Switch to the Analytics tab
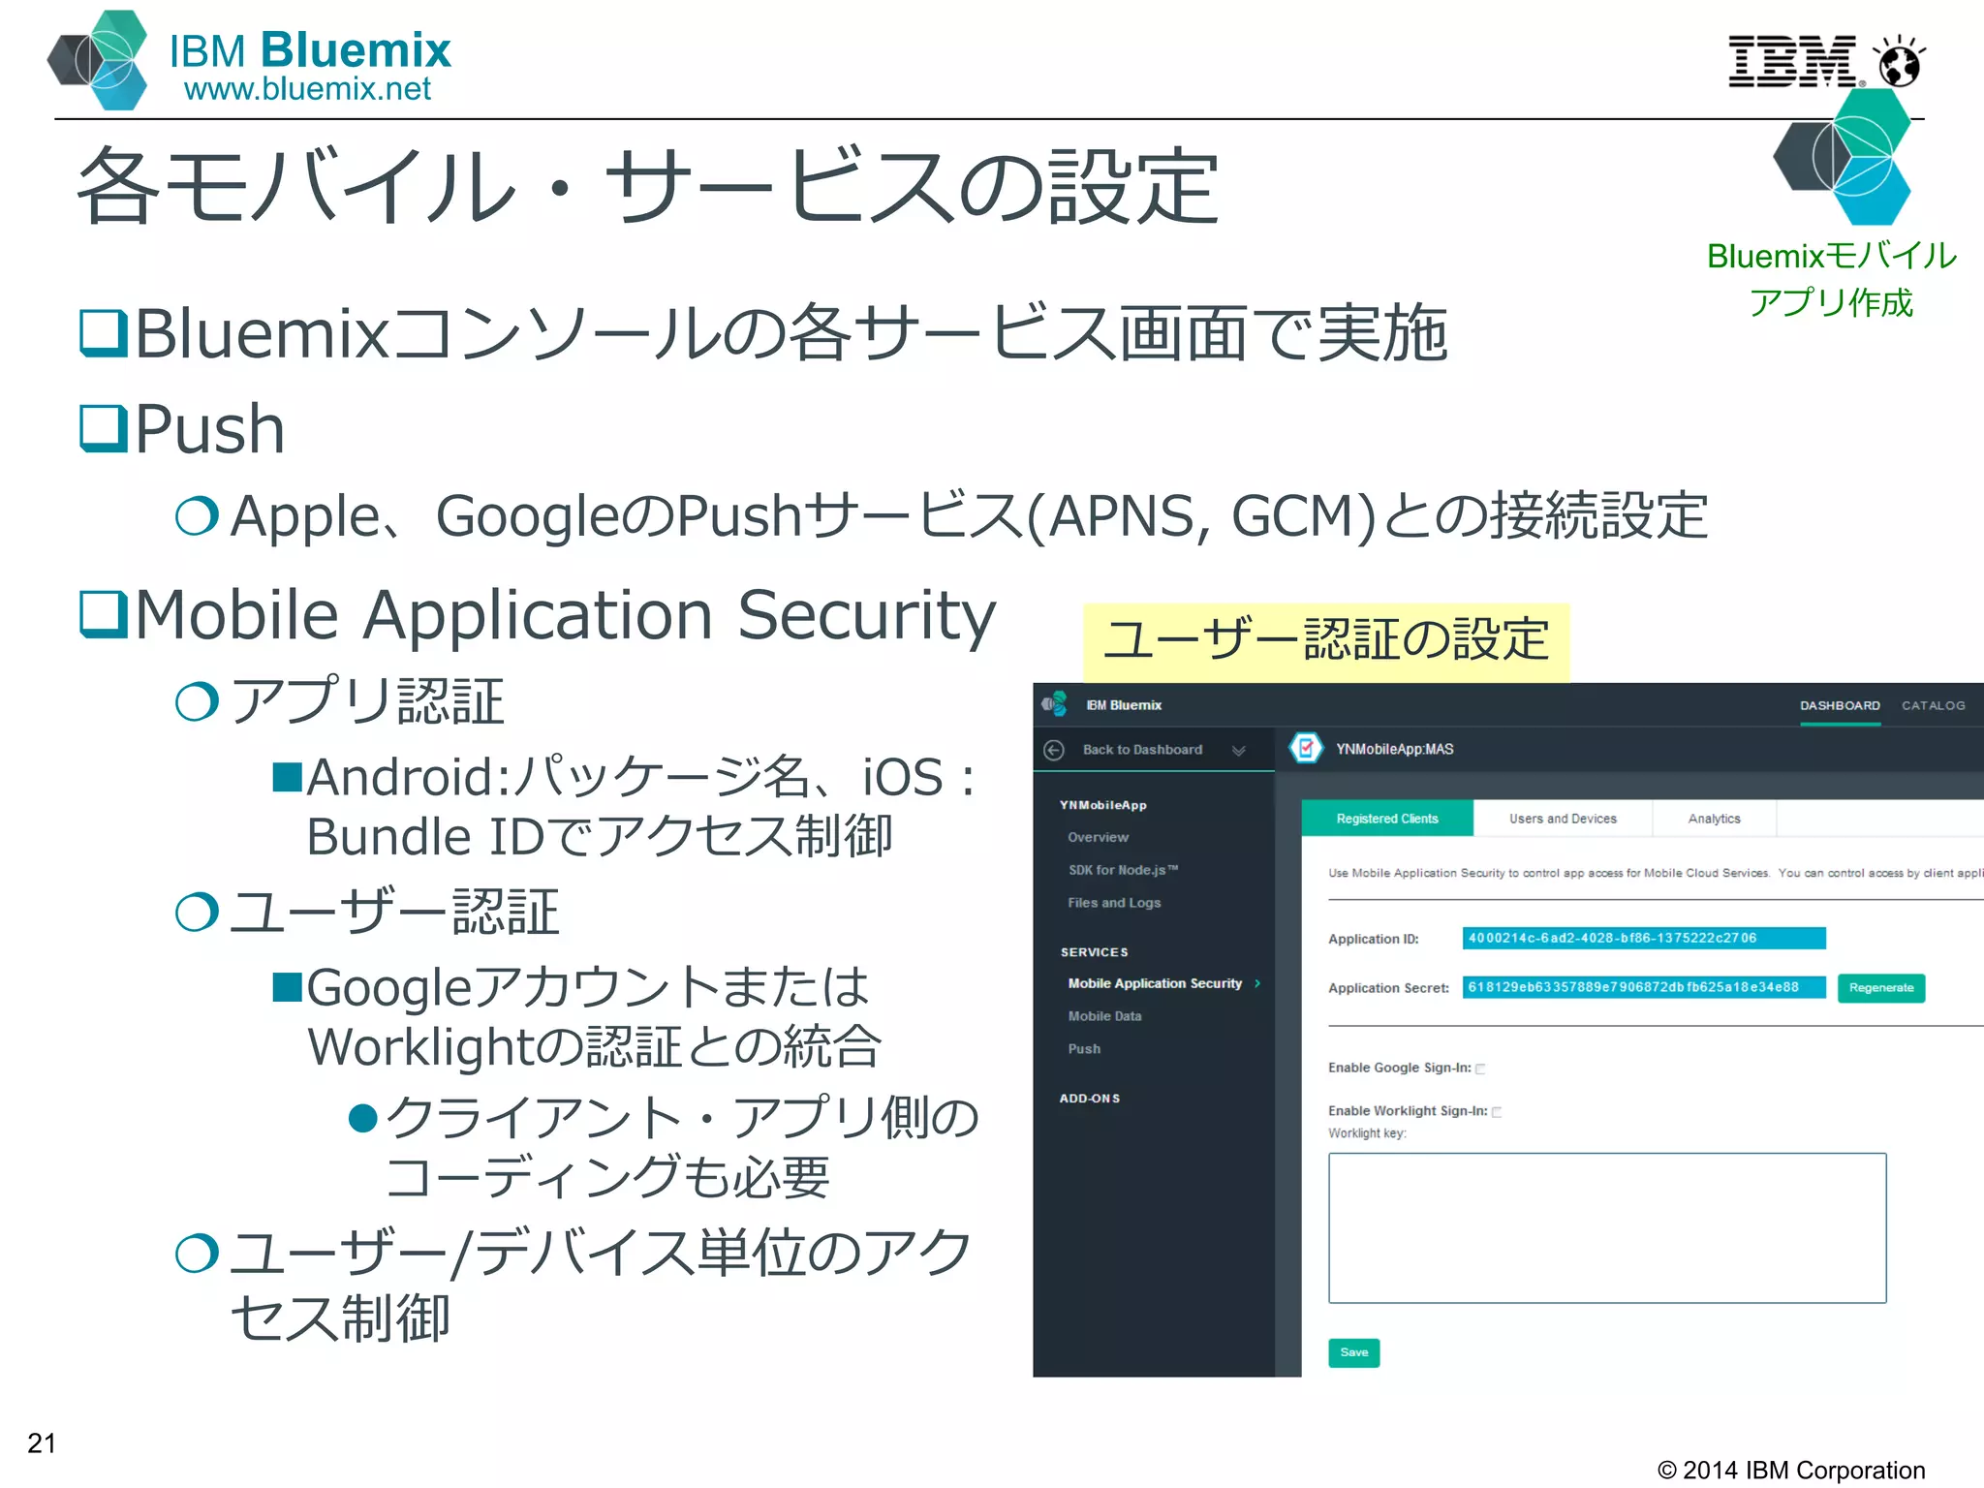Screen dimensions: 1984x1488 point(1714,819)
